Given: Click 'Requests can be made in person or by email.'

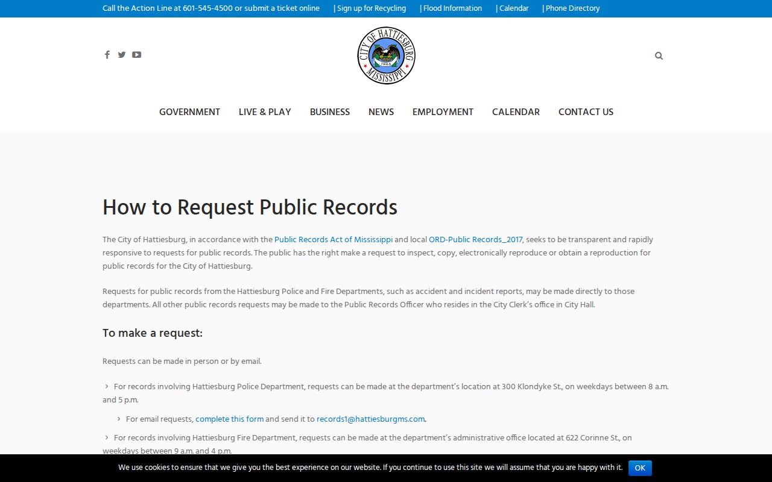Looking at the screenshot, I should pyautogui.click(x=182, y=361).
